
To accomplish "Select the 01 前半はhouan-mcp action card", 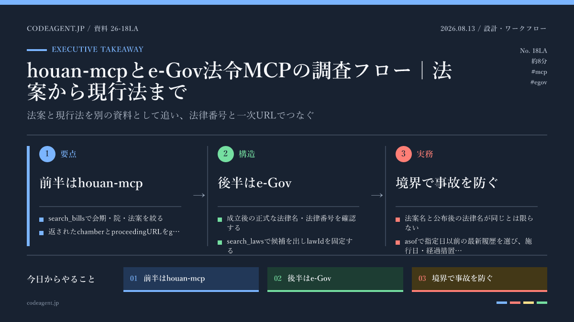I will point(191,279).
